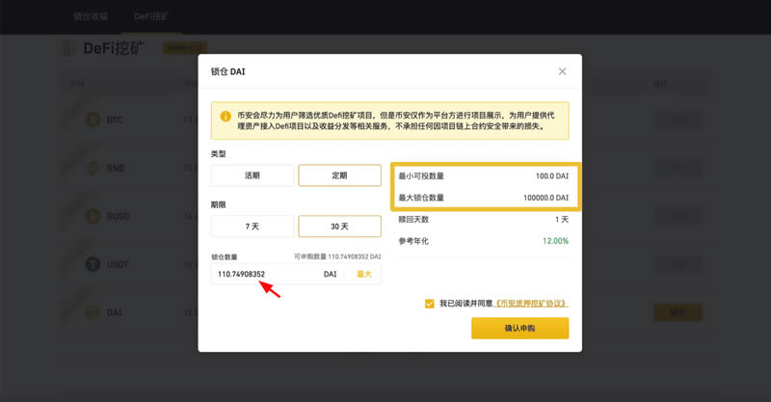Choose the 30 天 duration option
771x402 pixels.
coord(339,227)
